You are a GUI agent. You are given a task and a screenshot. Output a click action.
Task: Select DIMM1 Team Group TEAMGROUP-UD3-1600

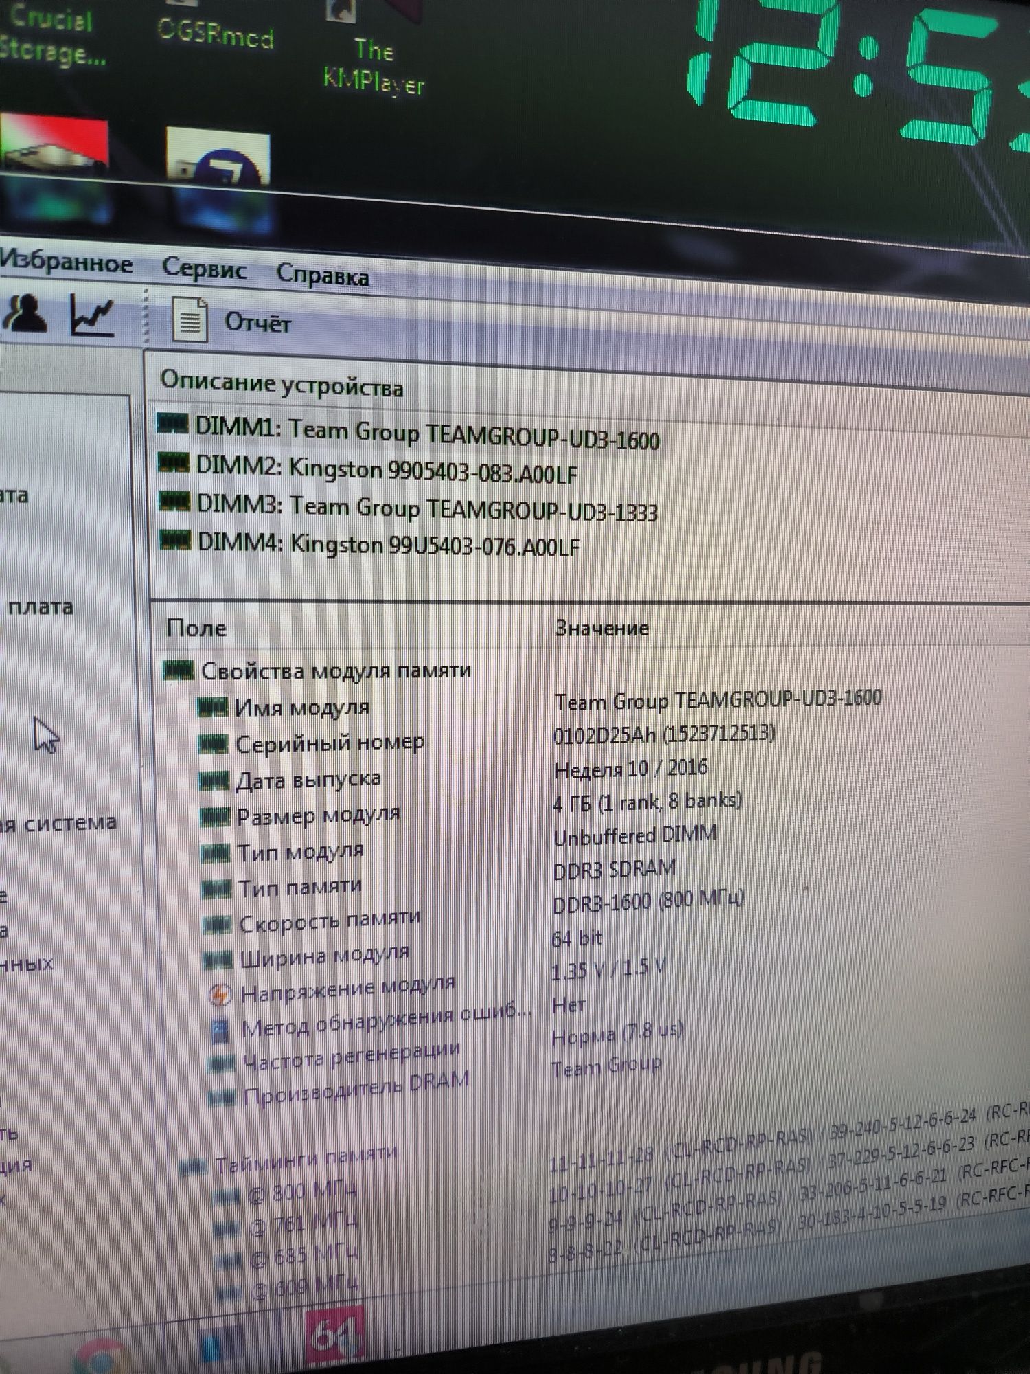pos(409,433)
